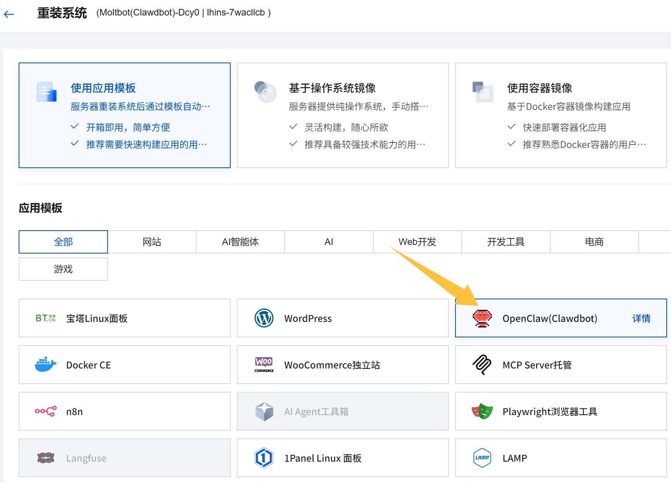671x483 pixels.
Task: Click the back arrow icon
Action: tap(9, 14)
